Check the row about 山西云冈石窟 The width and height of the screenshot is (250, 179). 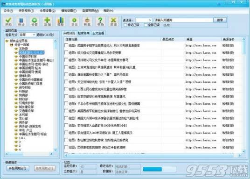pos(66,89)
